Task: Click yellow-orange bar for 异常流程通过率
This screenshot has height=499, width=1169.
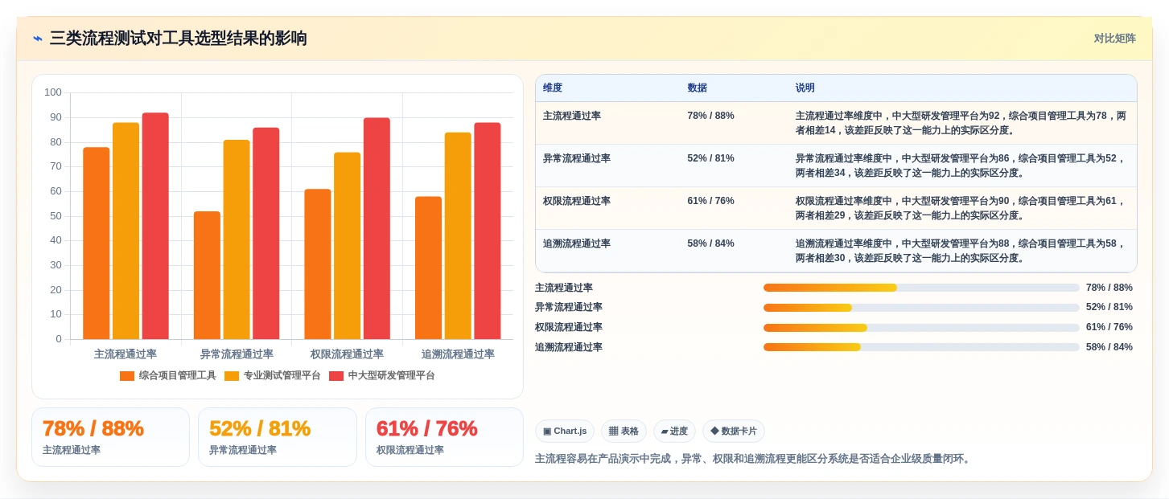Action: (x=237, y=239)
